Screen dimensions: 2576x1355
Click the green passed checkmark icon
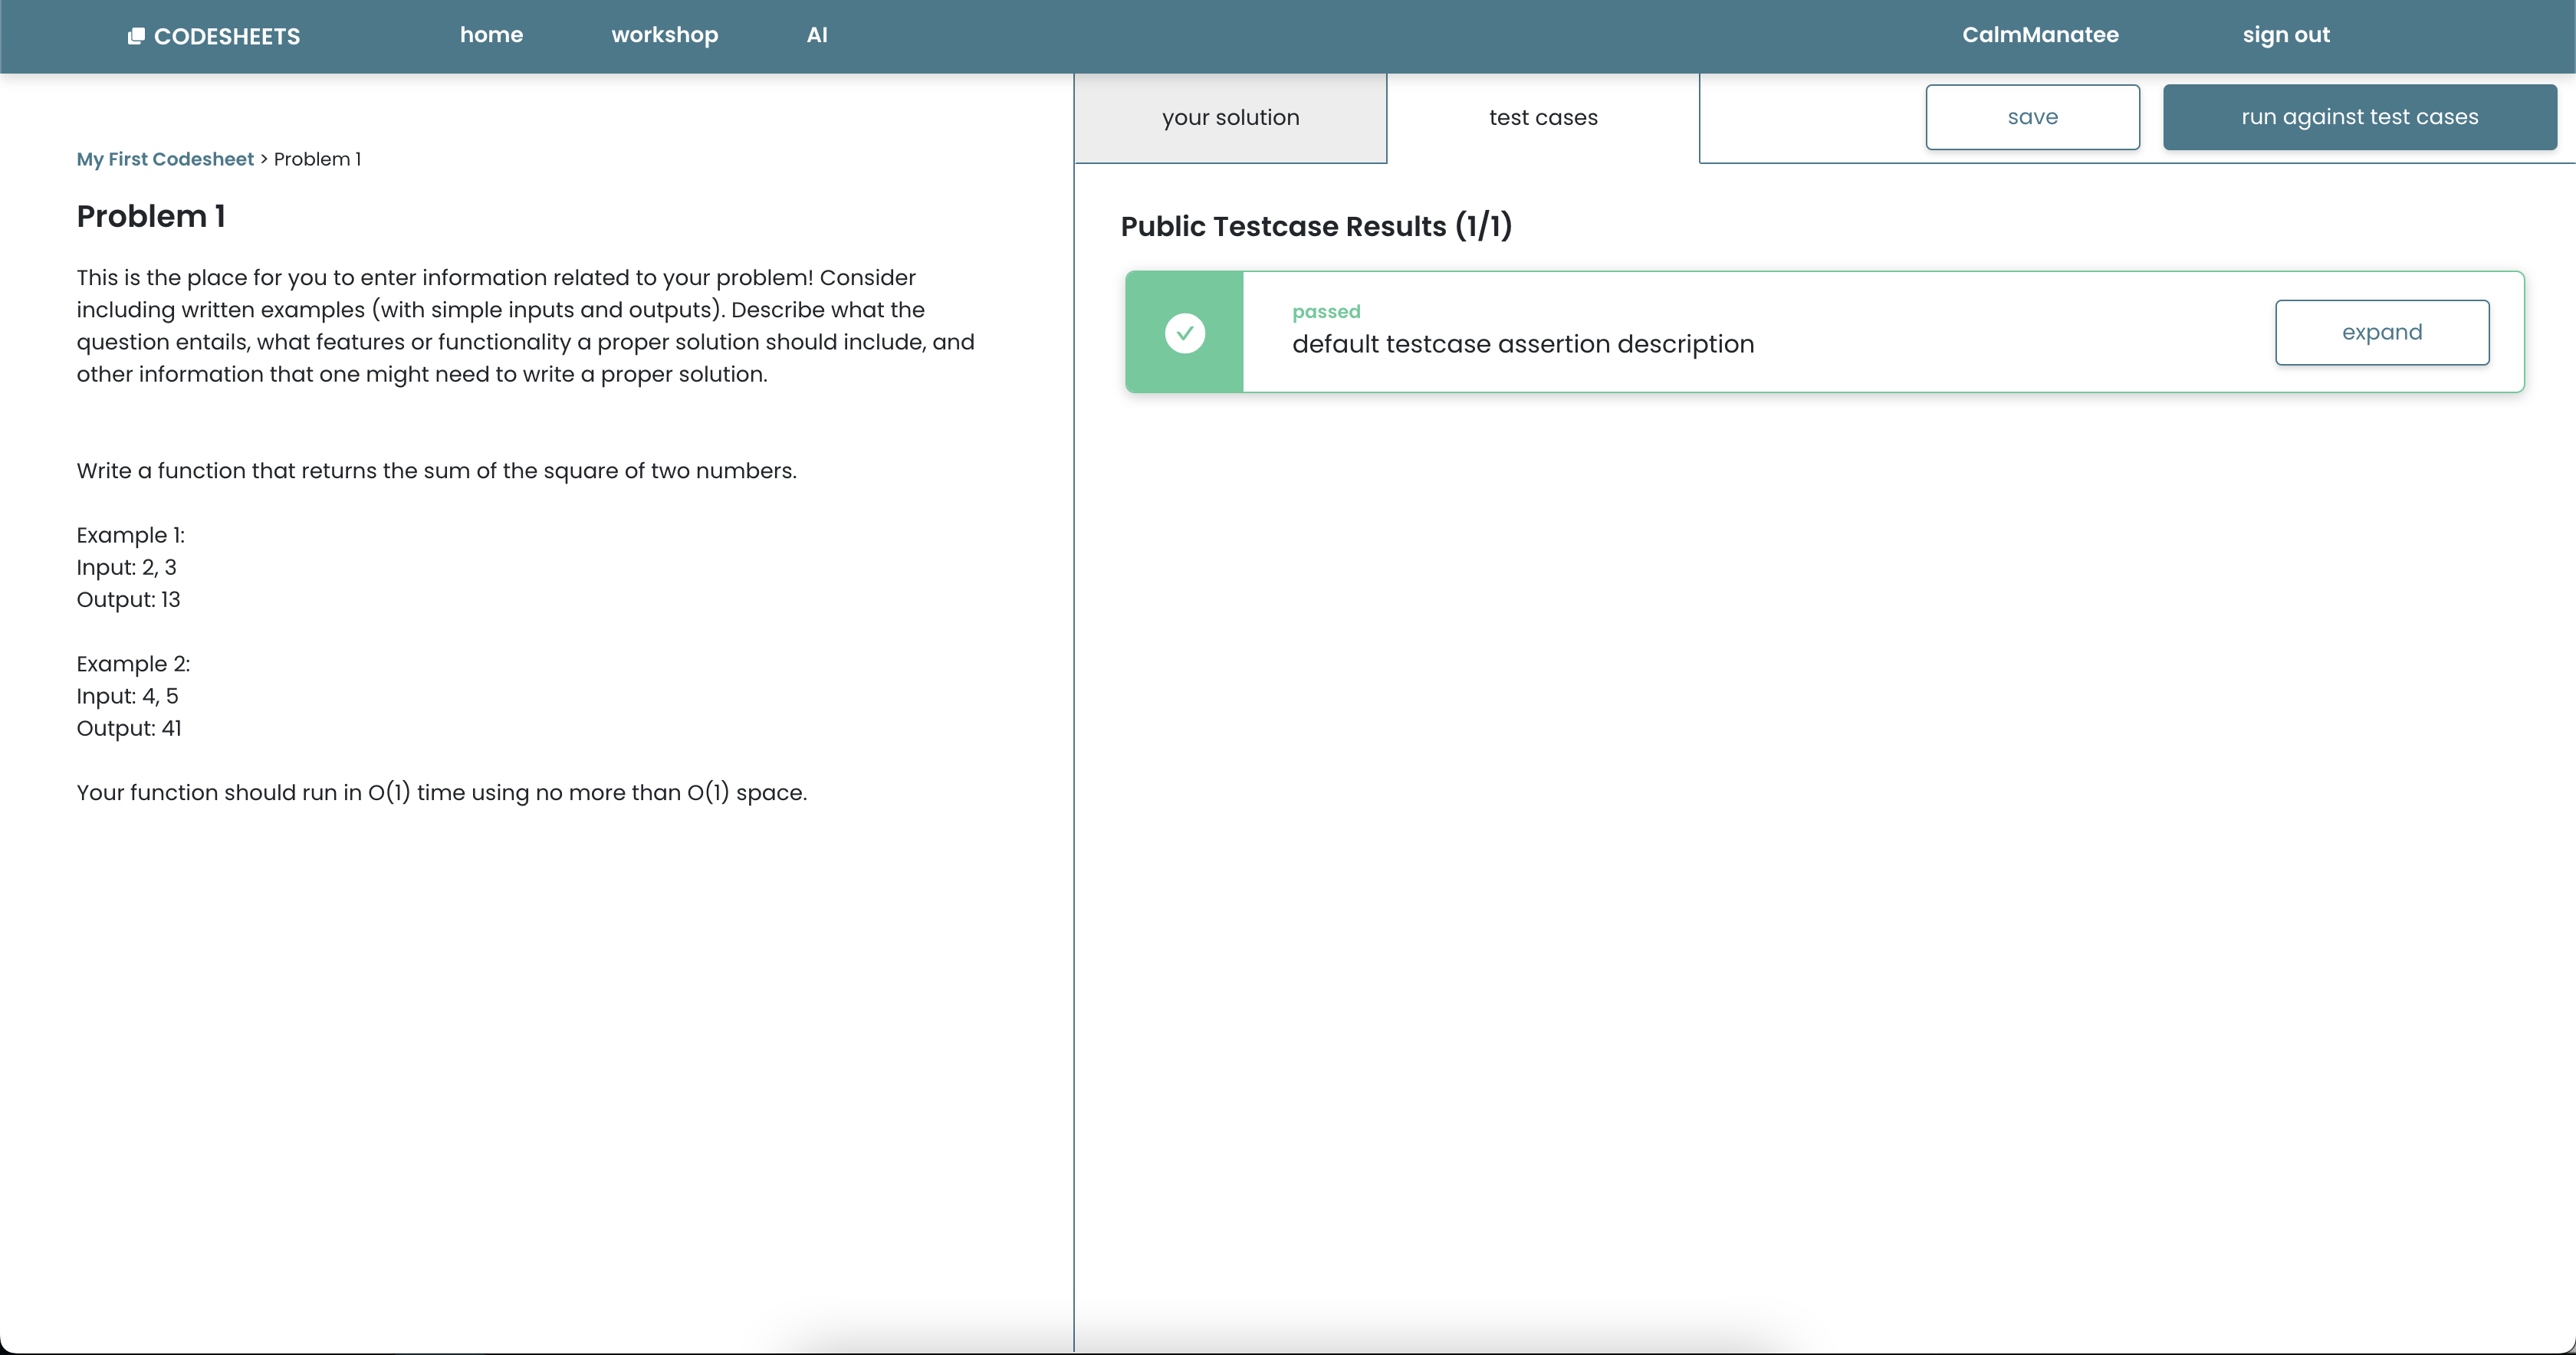point(1185,332)
